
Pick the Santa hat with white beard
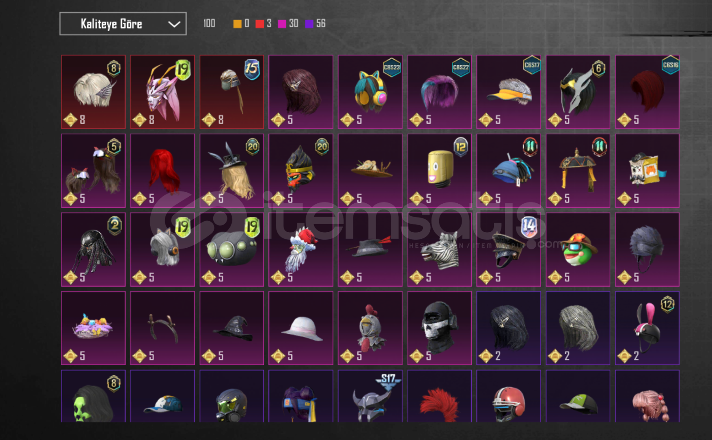(x=301, y=249)
